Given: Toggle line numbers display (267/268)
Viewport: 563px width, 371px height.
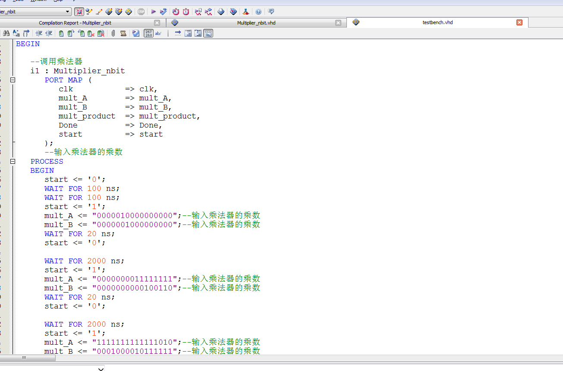Looking at the screenshot, I should coord(148,33).
